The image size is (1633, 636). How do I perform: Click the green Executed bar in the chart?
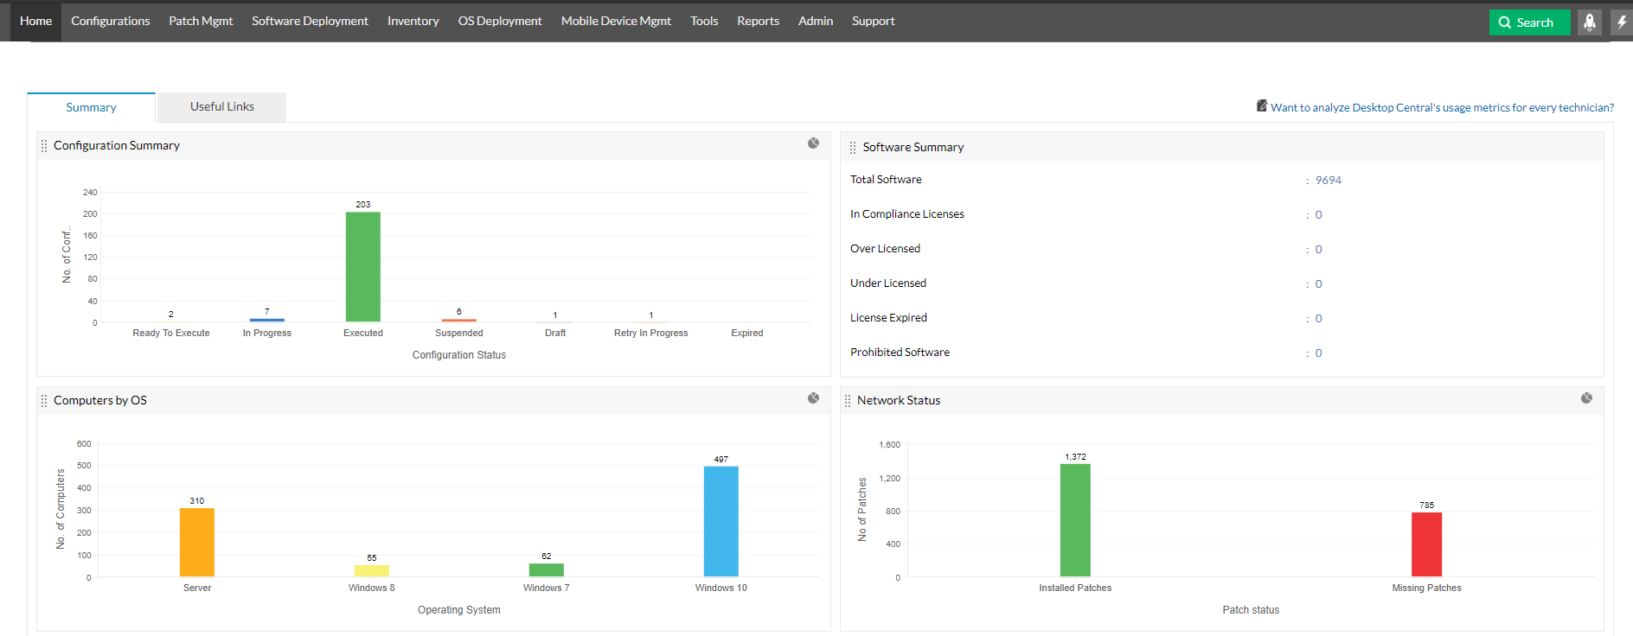[363, 266]
